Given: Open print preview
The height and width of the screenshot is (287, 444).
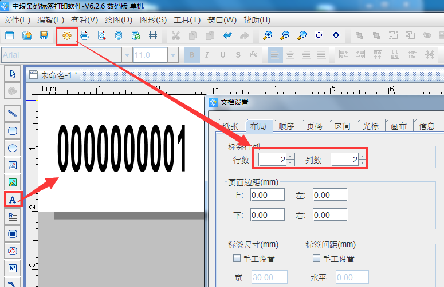Looking at the screenshot, I should click(x=101, y=35).
